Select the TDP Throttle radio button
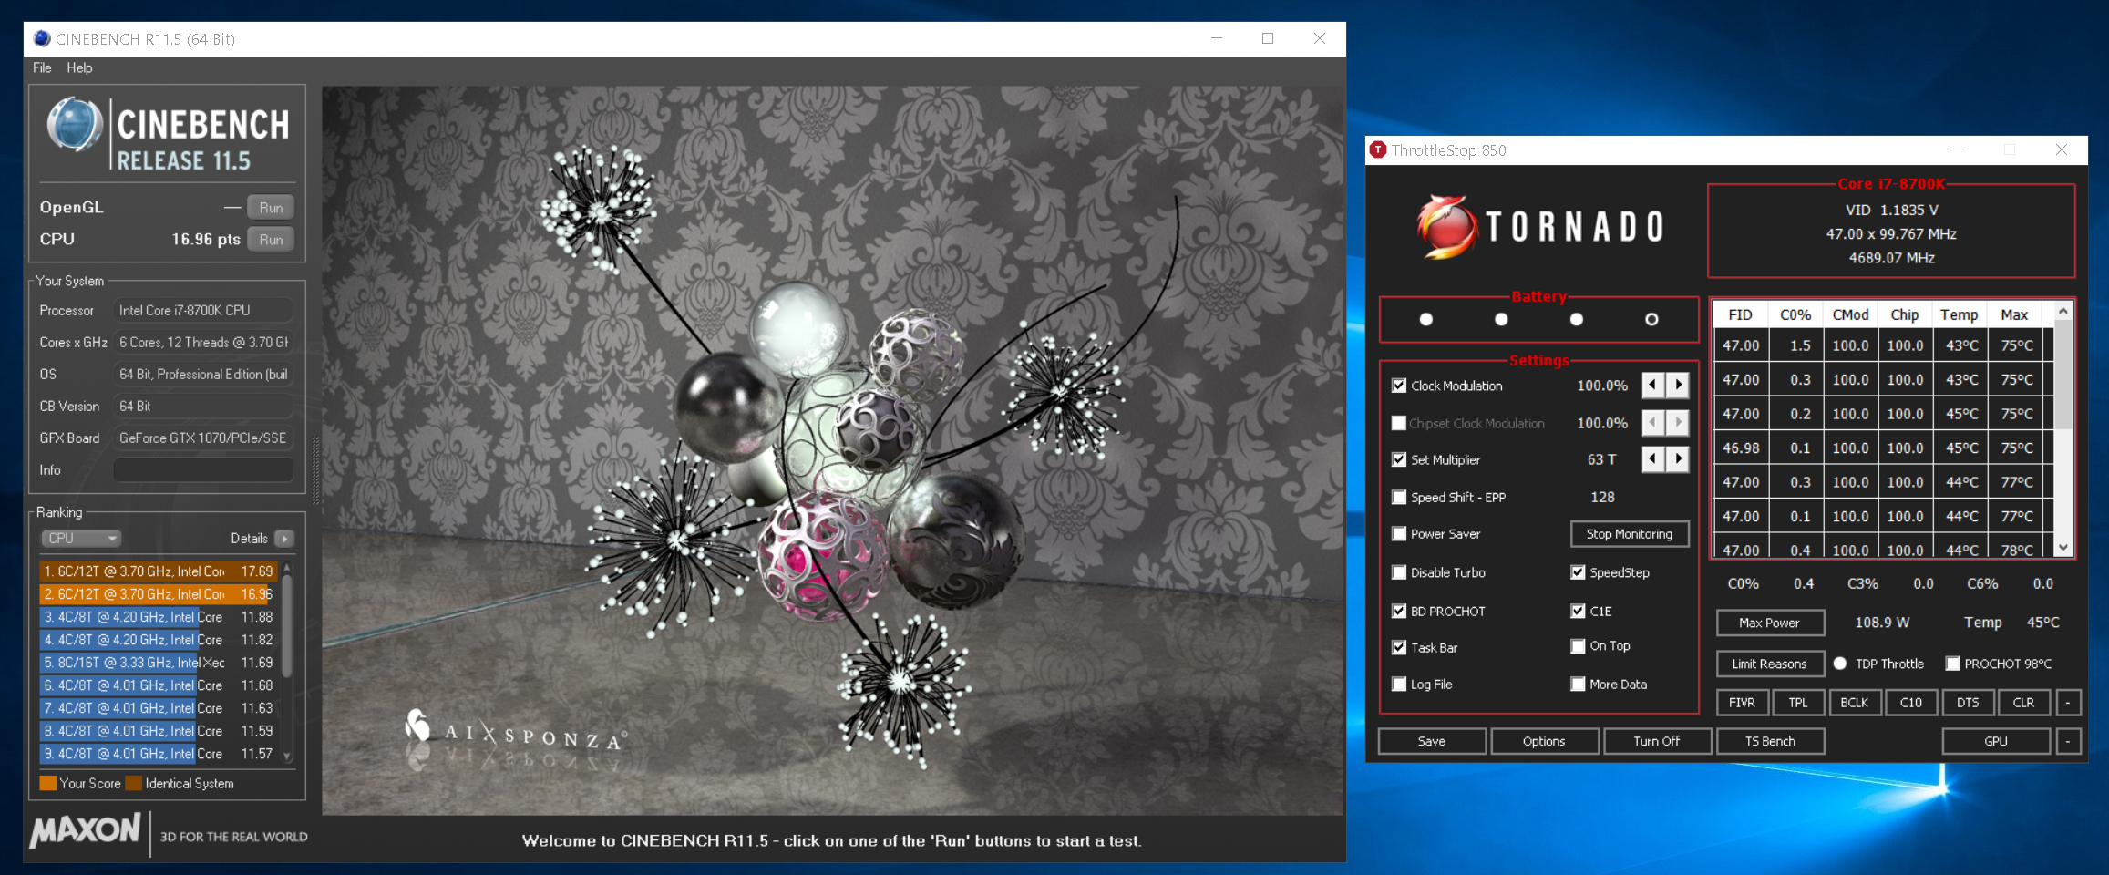This screenshot has width=2109, height=875. (x=1840, y=664)
